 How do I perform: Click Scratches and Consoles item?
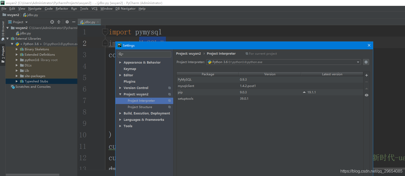coord(31,87)
